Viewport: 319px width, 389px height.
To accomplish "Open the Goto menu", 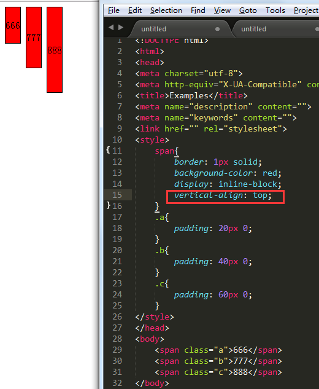I will coord(248,10).
